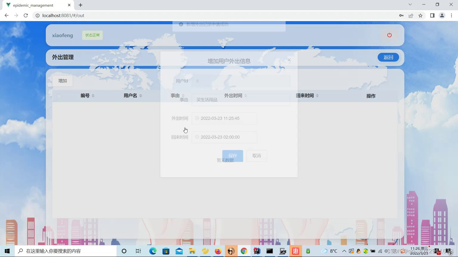Screen dimensions: 458x257
Task: Expand hidden system tray icons chevron
Action: 344,251
